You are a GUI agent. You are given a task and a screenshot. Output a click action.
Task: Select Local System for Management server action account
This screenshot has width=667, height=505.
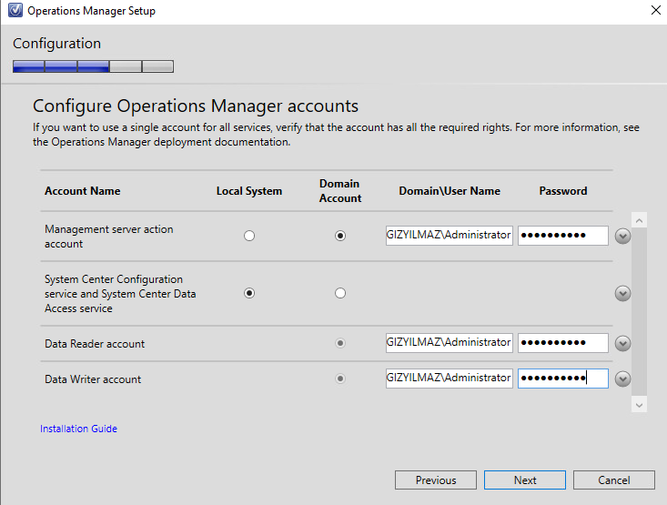click(x=249, y=236)
